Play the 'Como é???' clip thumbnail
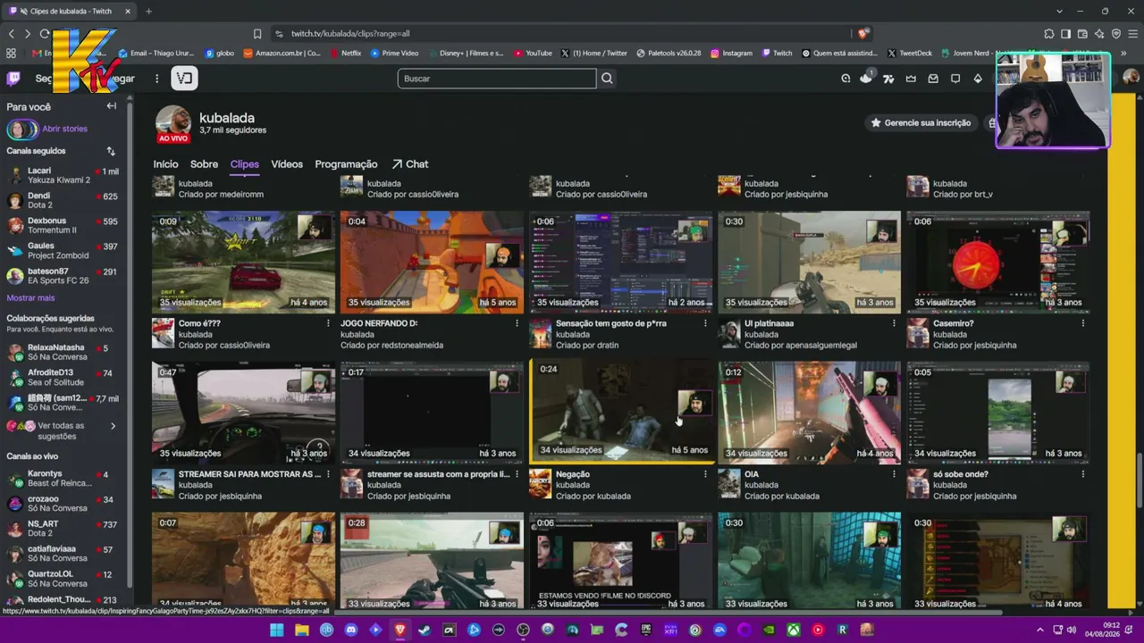This screenshot has width=1144, height=643. [x=243, y=261]
